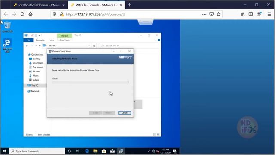Open View ribbon tab in Explorer
This screenshot has width=275, height=155.
coord(52,40)
